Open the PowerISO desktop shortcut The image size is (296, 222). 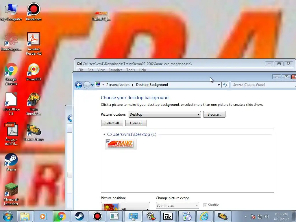(34, 72)
